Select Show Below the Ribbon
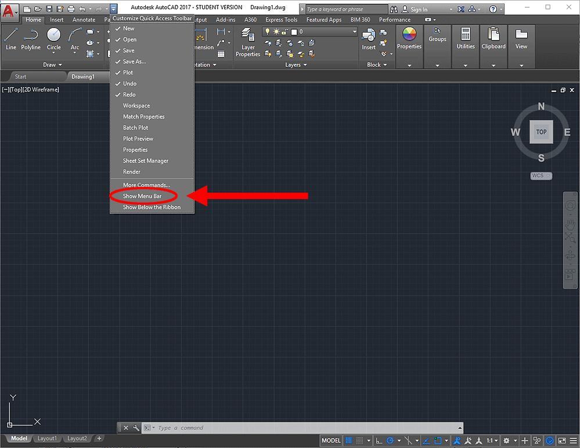The height and width of the screenshot is (448, 580). coord(152,207)
